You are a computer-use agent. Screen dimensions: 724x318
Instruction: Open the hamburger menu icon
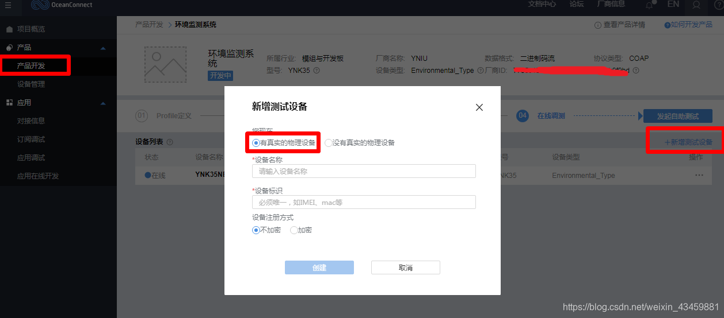[x=8, y=5]
